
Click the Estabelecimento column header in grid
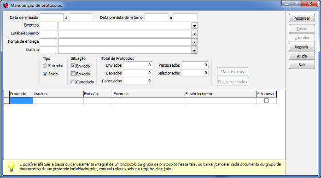coord(221,94)
